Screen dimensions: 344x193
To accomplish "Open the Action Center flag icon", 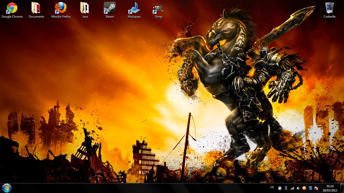I will [317, 188].
